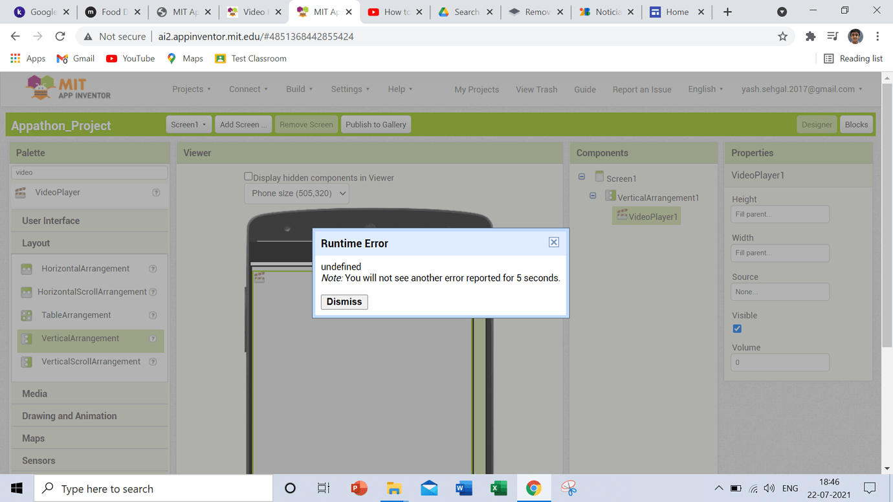Collapse the Screen1 tree node
The image size is (893, 502).
582,177
